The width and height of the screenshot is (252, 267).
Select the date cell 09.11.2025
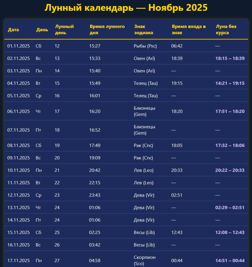(19, 158)
